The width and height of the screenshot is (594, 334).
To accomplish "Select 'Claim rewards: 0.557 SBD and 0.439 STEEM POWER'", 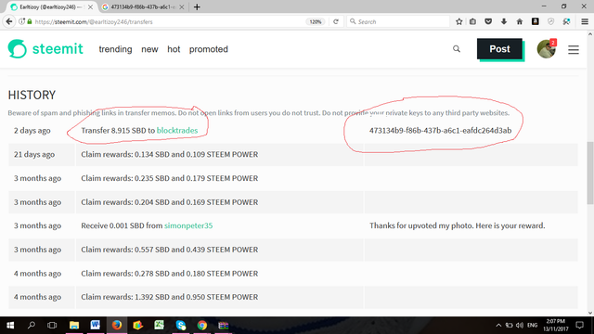I will coord(169,250).
